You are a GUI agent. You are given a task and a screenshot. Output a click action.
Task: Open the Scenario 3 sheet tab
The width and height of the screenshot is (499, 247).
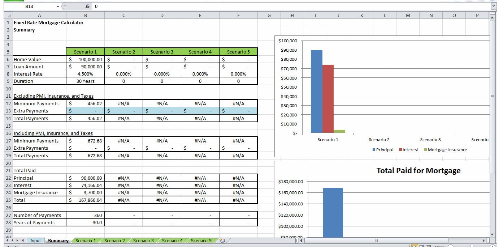click(143, 240)
